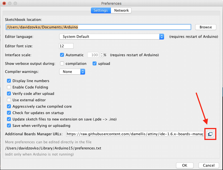Expand the Compiler warnings dropdown
This screenshot has height=170, width=223.
pos(72,72)
